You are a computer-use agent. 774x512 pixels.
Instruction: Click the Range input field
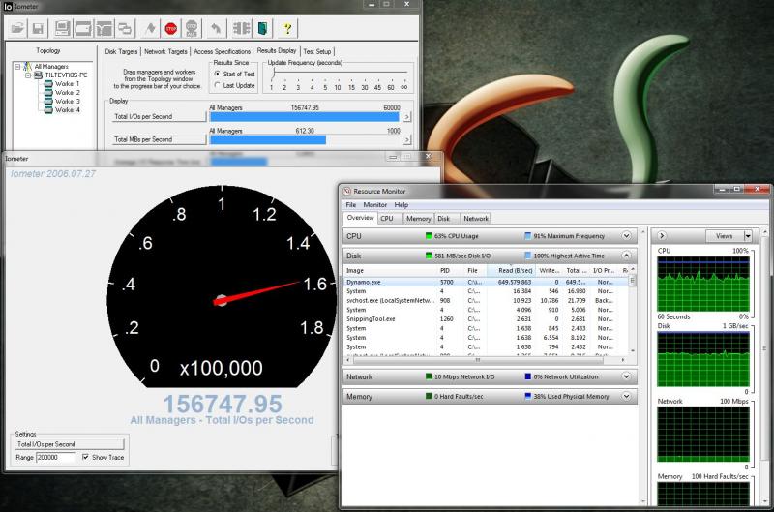56,457
